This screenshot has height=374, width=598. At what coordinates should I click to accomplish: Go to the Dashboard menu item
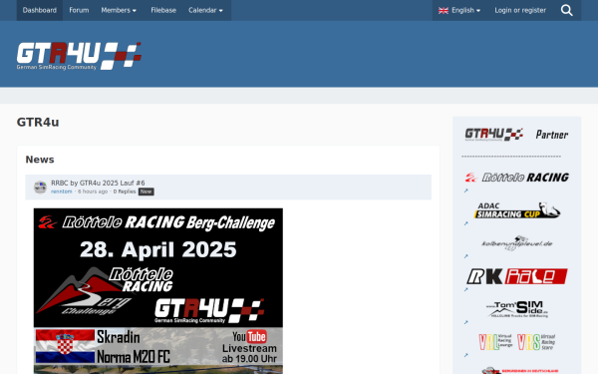coord(40,10)
